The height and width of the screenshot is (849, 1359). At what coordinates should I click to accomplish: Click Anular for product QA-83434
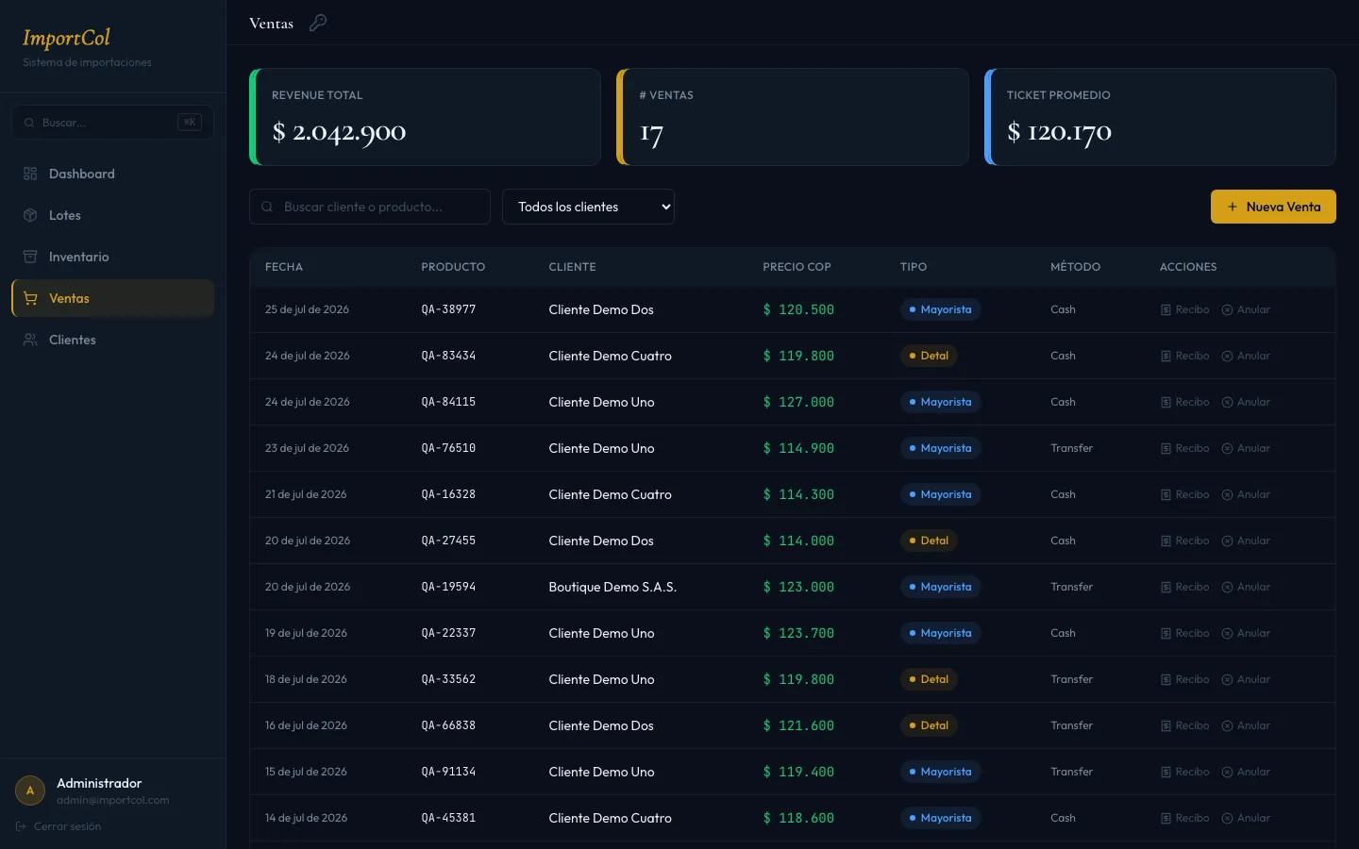point(1246,356)
